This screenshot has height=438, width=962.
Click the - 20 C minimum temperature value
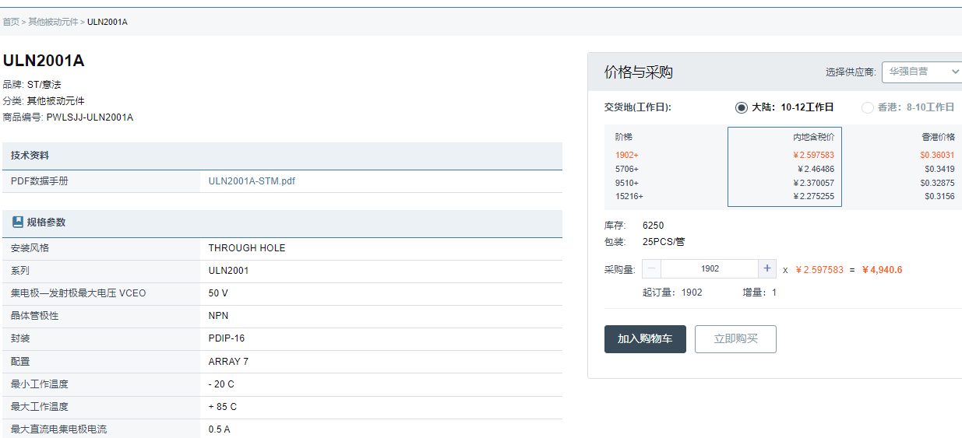[221, 384]
